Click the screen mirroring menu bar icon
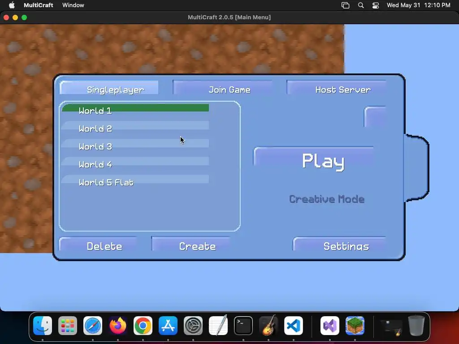Viewport: 459px width, 344px height. pyautogui.click(x=346, y=5)
